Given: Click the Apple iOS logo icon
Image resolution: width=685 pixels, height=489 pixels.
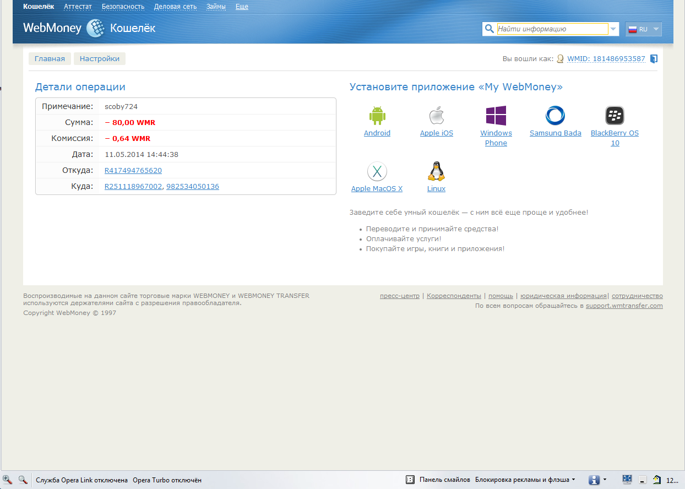Looking at the screenshot, I should coord(437,116).
